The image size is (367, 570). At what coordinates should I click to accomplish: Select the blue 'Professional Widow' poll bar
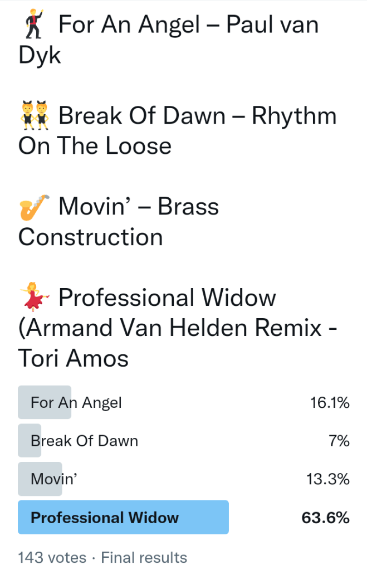pos(123,518)
